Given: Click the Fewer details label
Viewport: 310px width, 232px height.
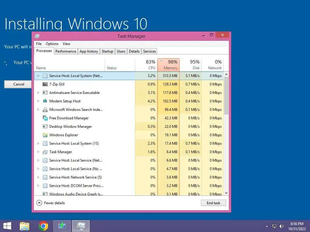Looking at the screenshot, I should 54,203.
